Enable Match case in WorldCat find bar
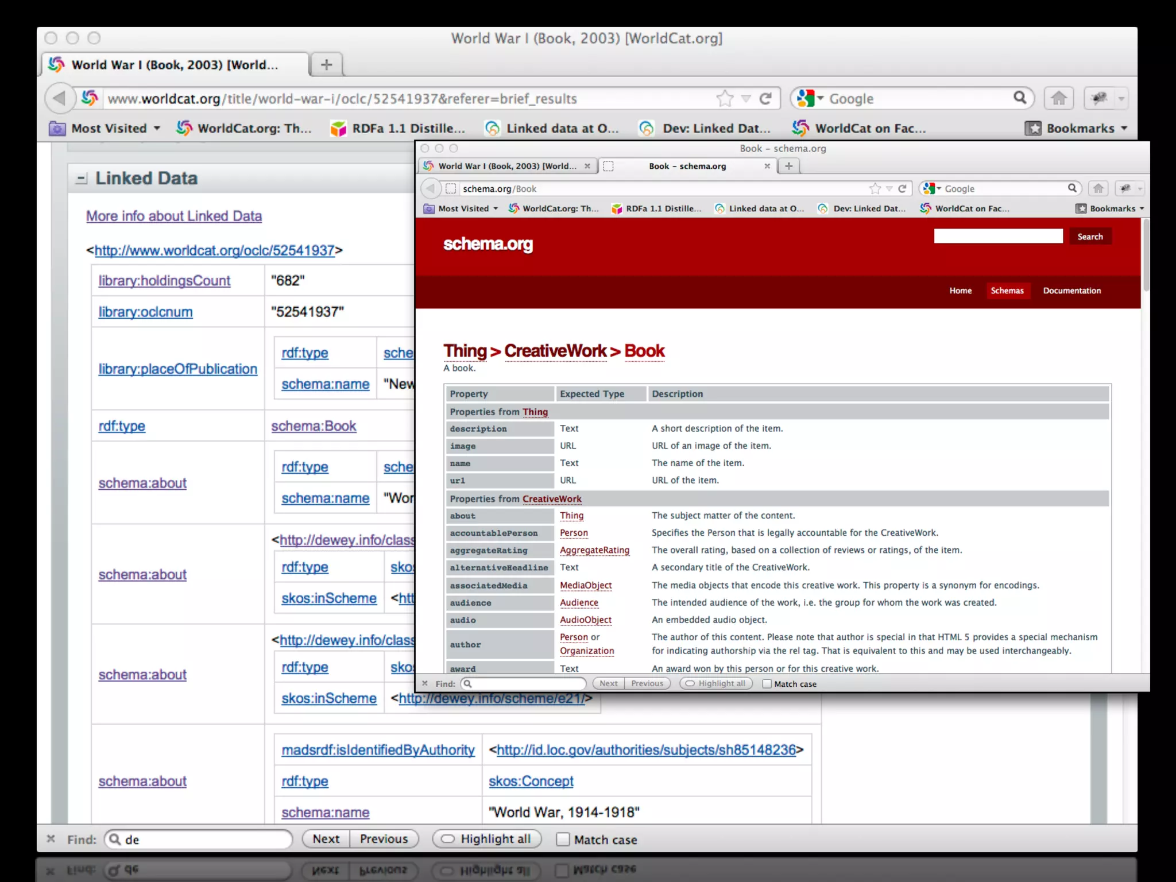 pos(563,840)
